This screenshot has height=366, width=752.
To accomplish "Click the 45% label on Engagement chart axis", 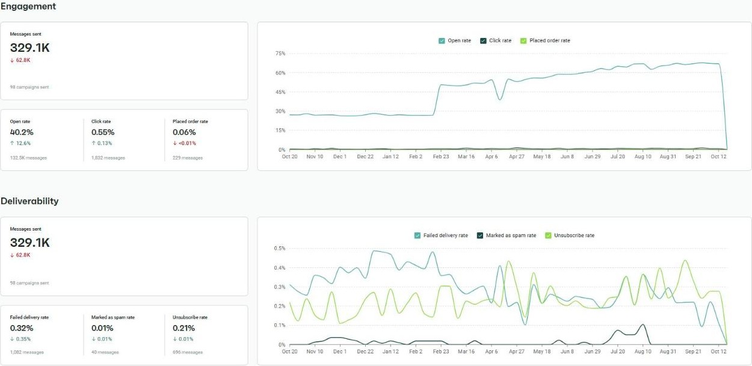I will click(x=280, y=92).
